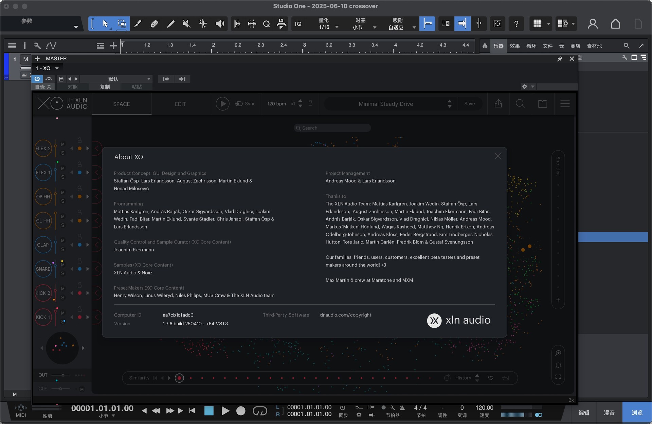Mute the SNARE channel

coord(63,265)
